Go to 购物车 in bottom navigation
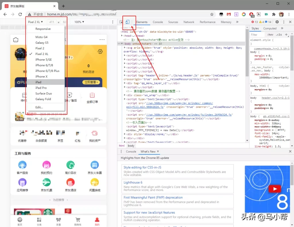The width and height of the screenshot is (294, 227). 78,221
